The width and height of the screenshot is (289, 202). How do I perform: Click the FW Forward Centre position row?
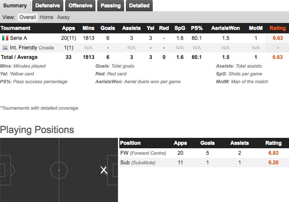click(204, 153)
